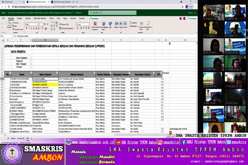
Task: Click the AutoSum sigma icon
Action: 130,23
